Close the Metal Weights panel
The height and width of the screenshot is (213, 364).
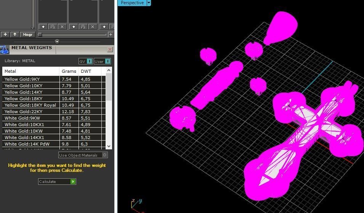(110, 49)
